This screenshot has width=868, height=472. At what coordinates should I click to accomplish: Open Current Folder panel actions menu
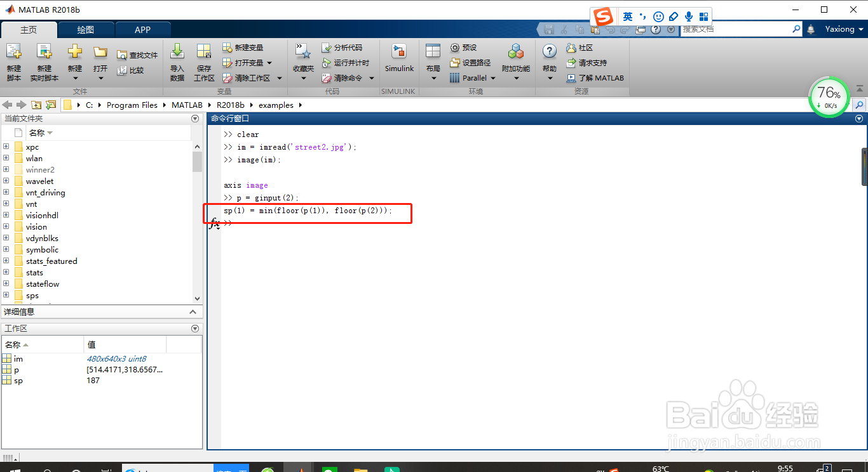coord(195,119)
